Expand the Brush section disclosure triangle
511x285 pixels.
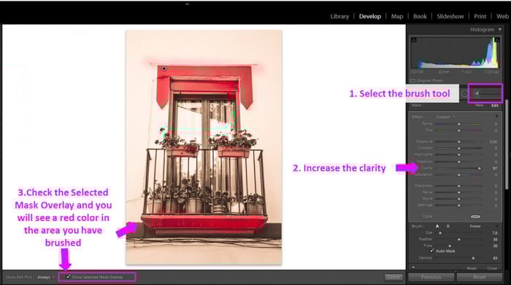[x=497, y=226]
